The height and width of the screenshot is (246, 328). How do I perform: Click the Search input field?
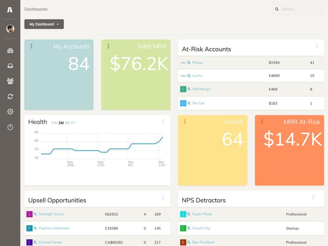[x=301, y=9]
